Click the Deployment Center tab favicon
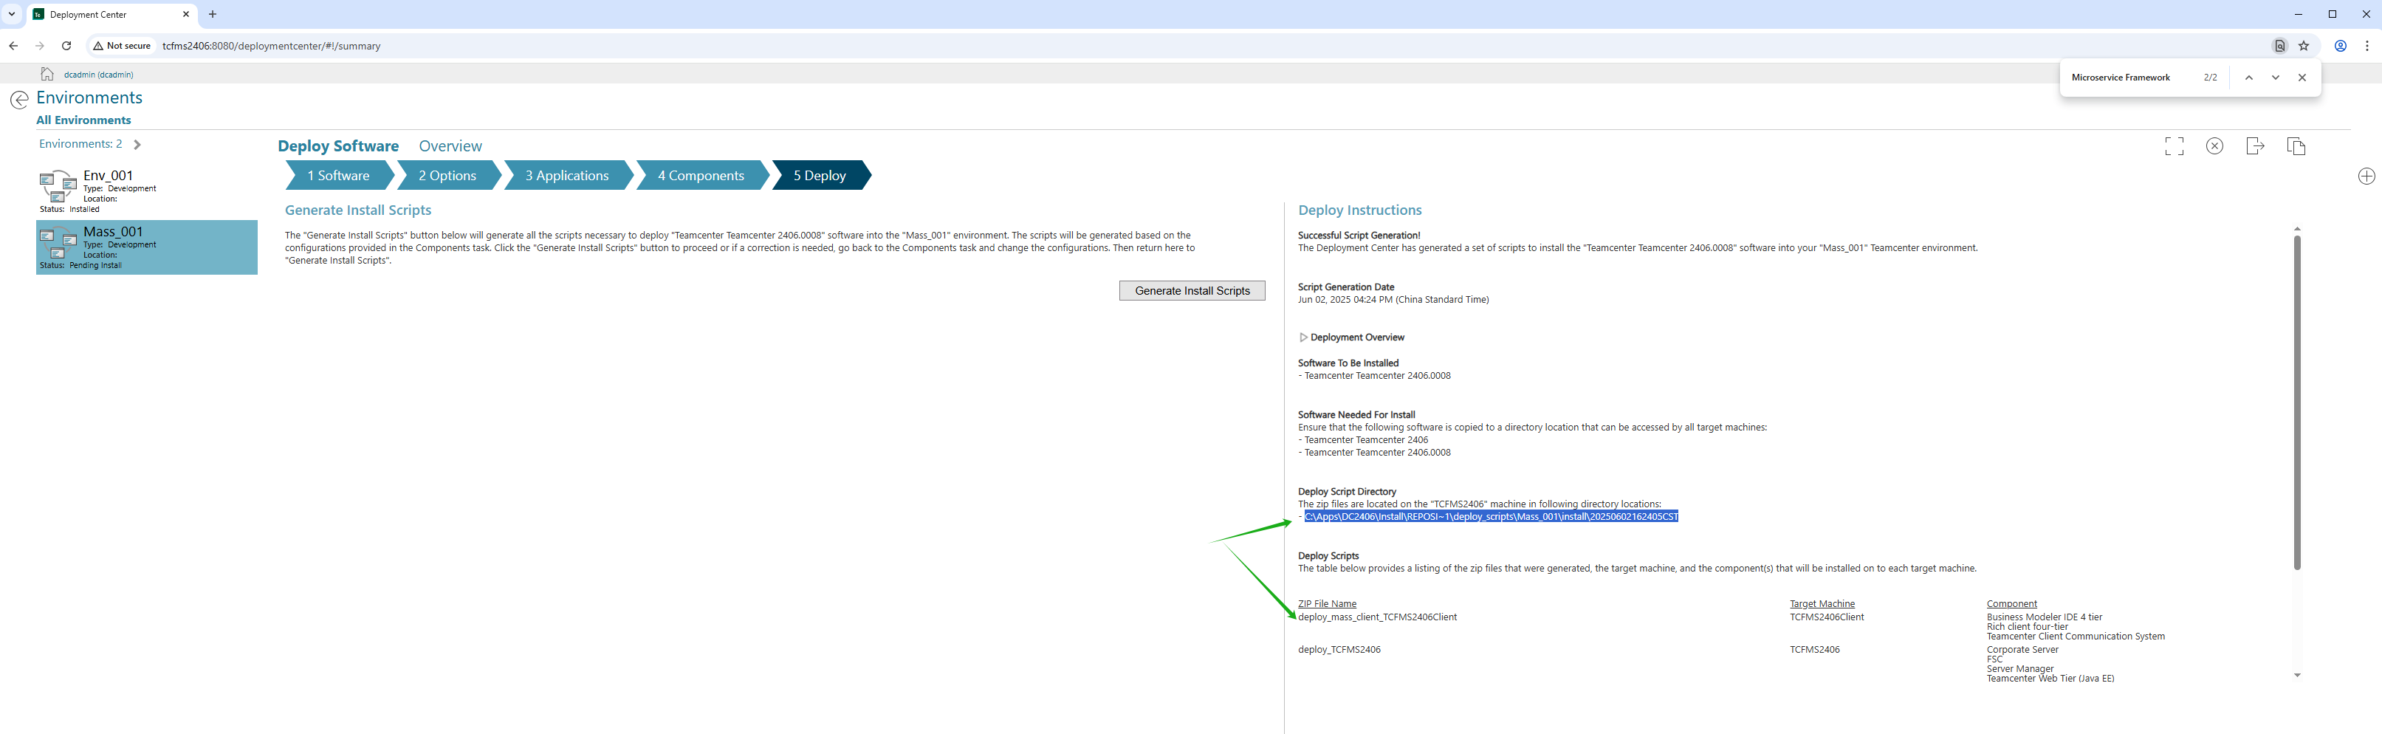Image resolution: width=2382 pixels, height=734 pixels. coord(38,15)
